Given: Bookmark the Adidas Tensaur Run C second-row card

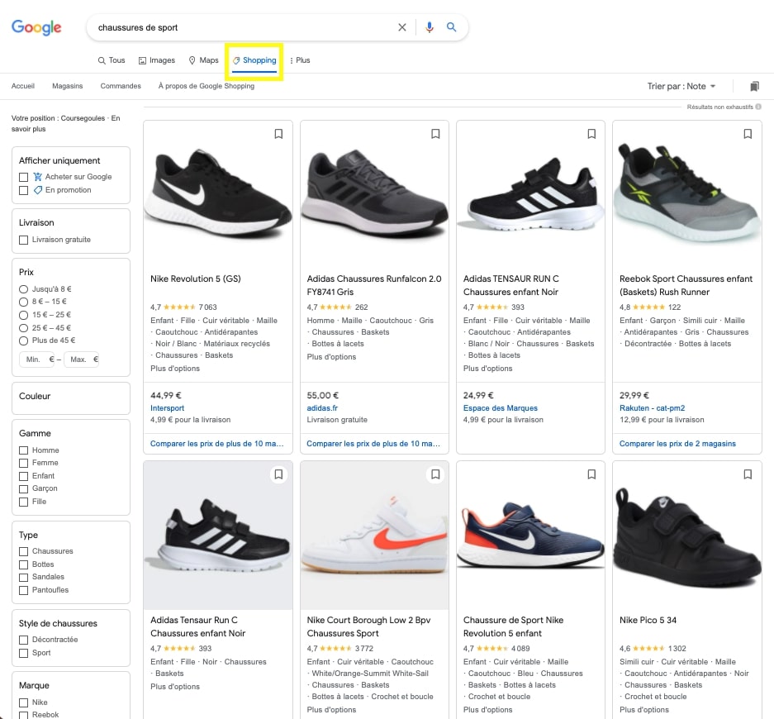Looking at the screenshot, I should [x=278, y=474].
